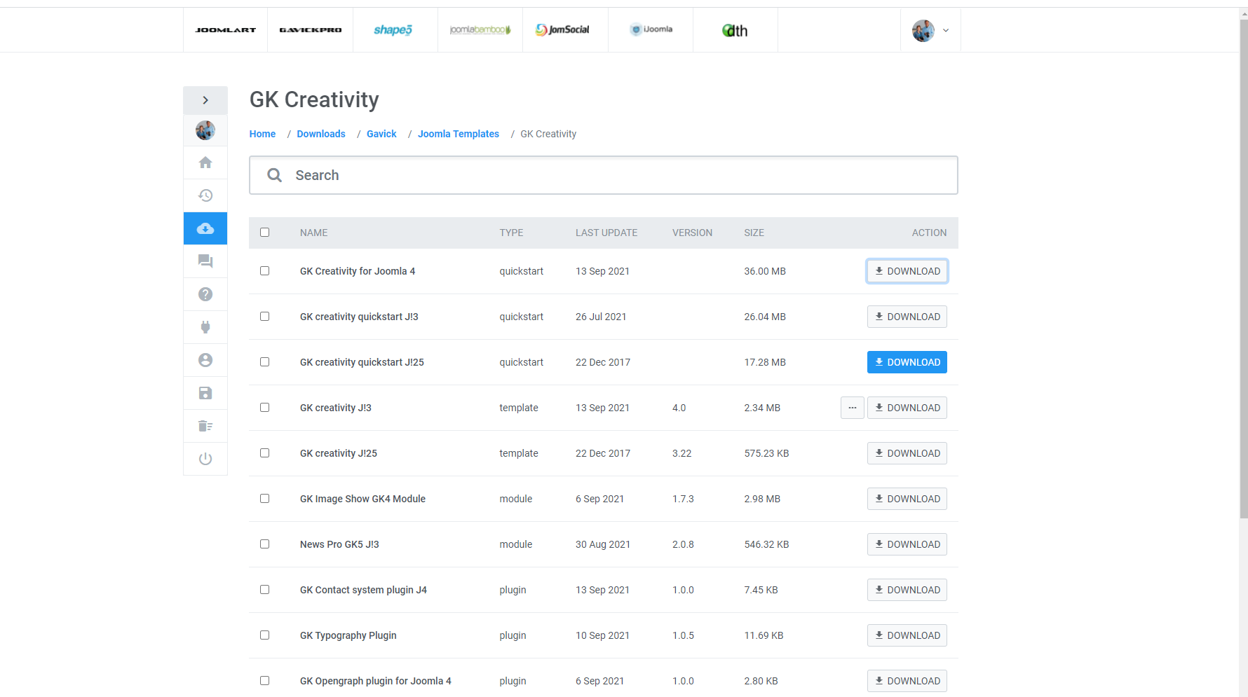The image size is (1248, 697).
Task: Download News Pro GK5 J!3 module
Action: tap(907, 544)
